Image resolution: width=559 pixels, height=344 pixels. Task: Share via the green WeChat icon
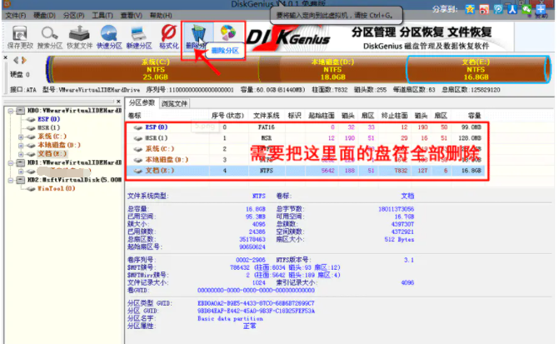[527, 9]
